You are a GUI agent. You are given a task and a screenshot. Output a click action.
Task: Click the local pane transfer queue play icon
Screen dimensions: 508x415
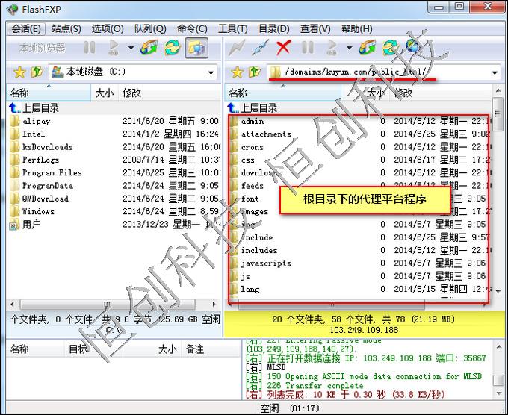pyautogui.click(x=114, y=48)
